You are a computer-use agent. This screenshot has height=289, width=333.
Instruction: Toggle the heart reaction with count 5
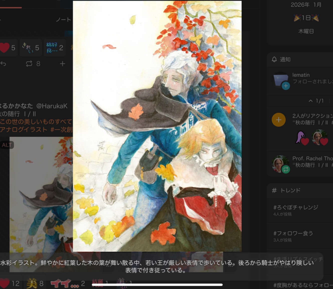tap(8, 48)
